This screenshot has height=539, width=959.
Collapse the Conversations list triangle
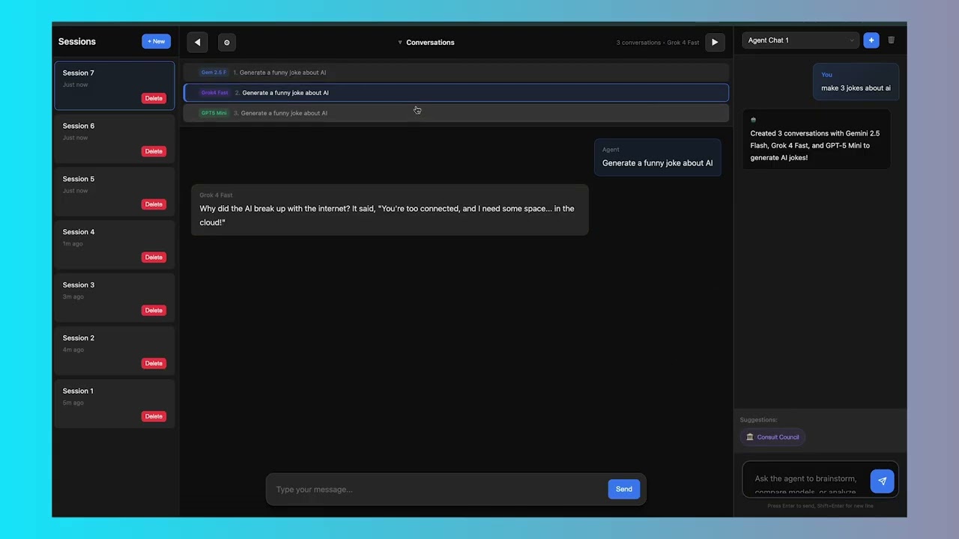pyautogui.click(x=400, y=43)
